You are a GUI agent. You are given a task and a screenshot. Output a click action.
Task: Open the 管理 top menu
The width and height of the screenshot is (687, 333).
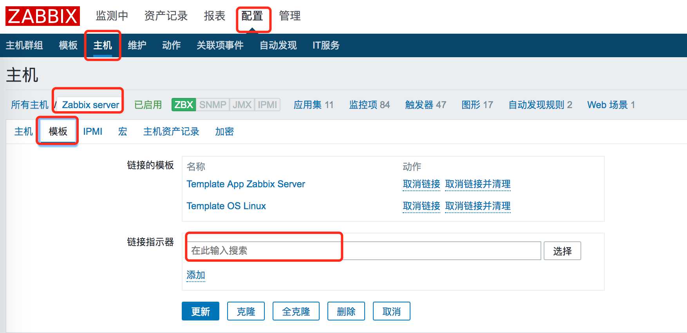290,16
